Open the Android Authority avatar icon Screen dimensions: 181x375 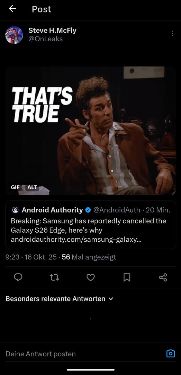(x=15, y=210)
